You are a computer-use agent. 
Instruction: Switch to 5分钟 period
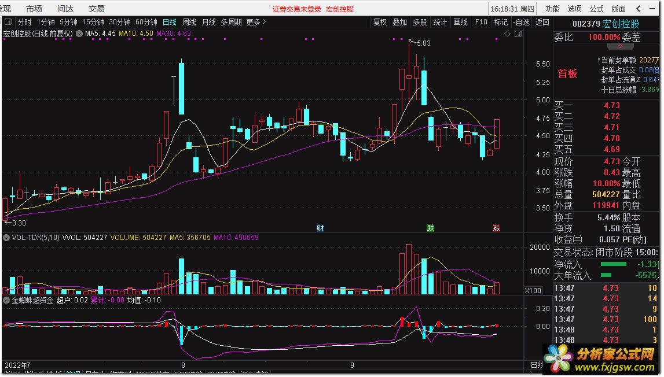click(68, 21)
